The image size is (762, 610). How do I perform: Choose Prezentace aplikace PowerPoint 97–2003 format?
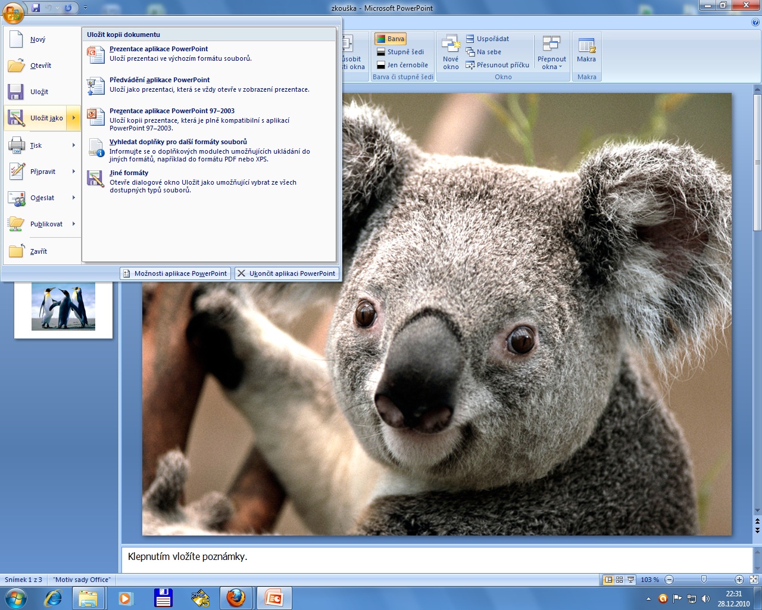(171, 111)
